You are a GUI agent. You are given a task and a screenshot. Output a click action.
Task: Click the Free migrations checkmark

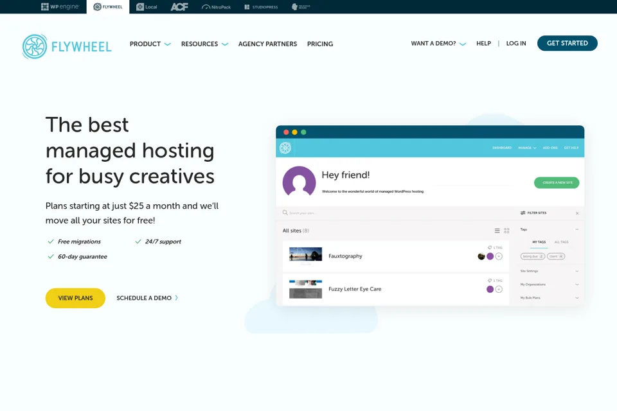50,241
